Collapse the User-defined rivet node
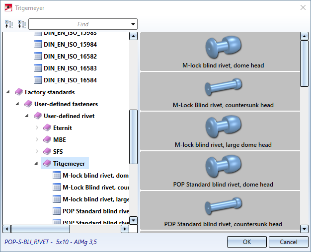The image size is (311, 252). coord(27,116)
